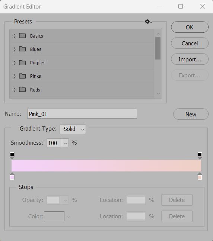
Task: Click the Pinks folder icon
Action: pyautogui.click(x=22, y=76)
